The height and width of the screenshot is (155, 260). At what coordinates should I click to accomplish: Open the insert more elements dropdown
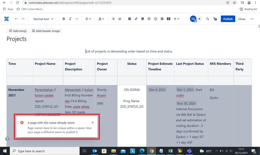coord(176,19)
